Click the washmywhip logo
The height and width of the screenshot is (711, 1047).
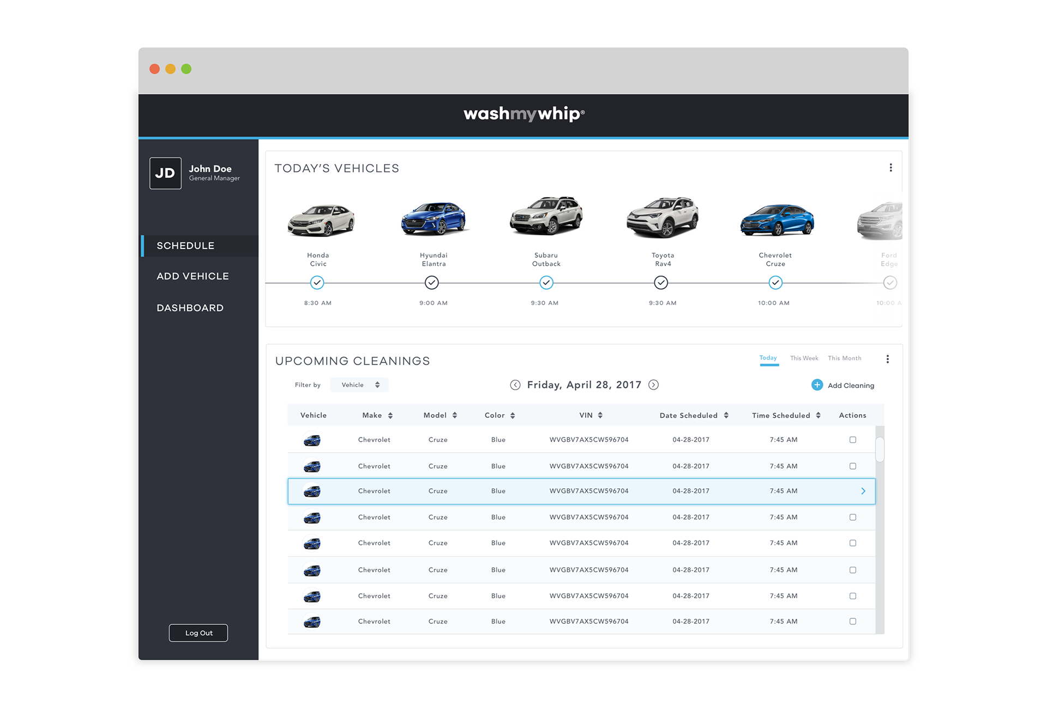point(524,114)
